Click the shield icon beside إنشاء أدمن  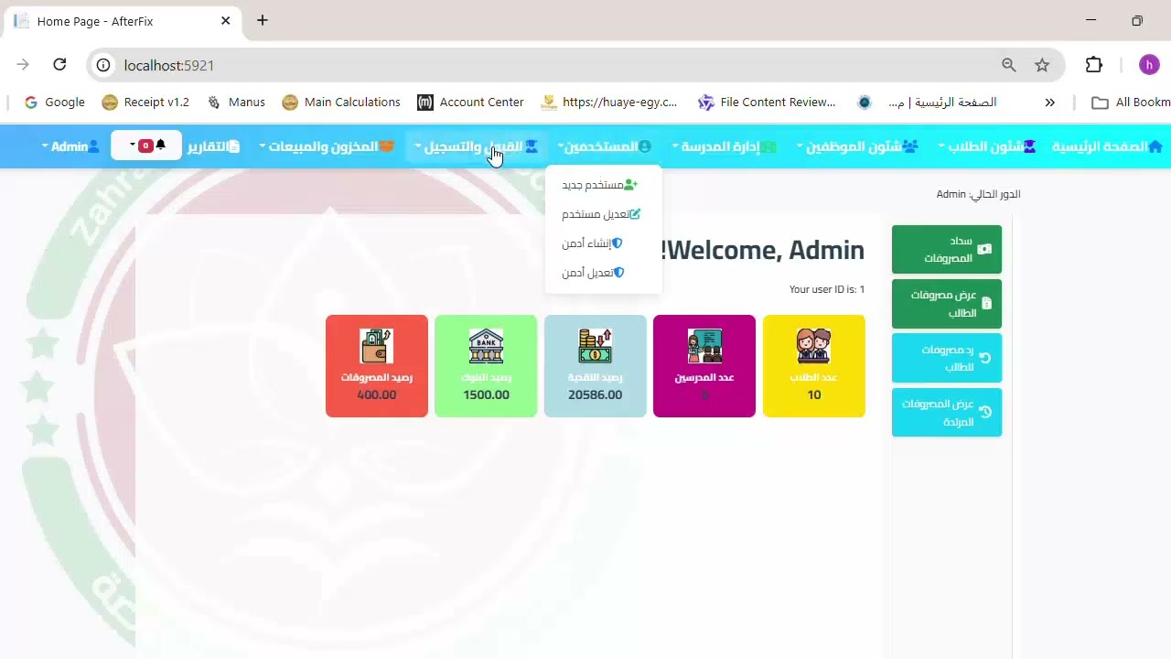pyautogui.click(x=618, y=243)
